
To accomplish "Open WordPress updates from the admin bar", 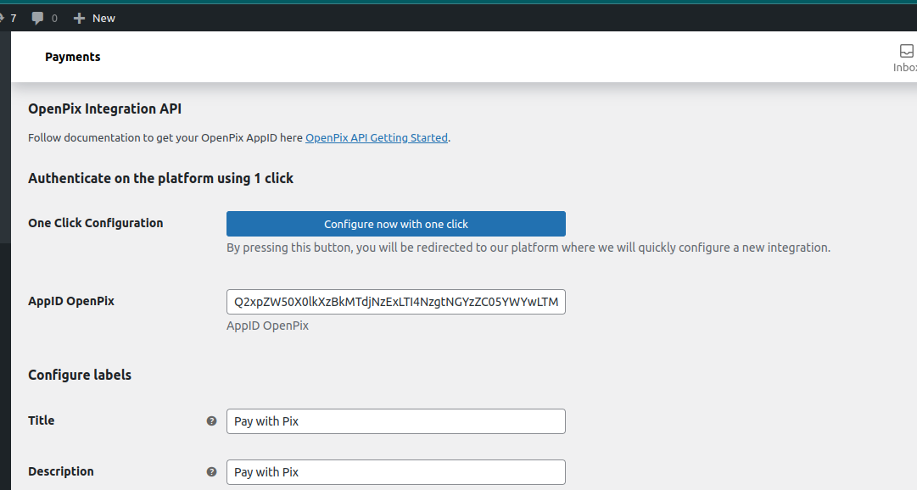I will tap(12, 17).
